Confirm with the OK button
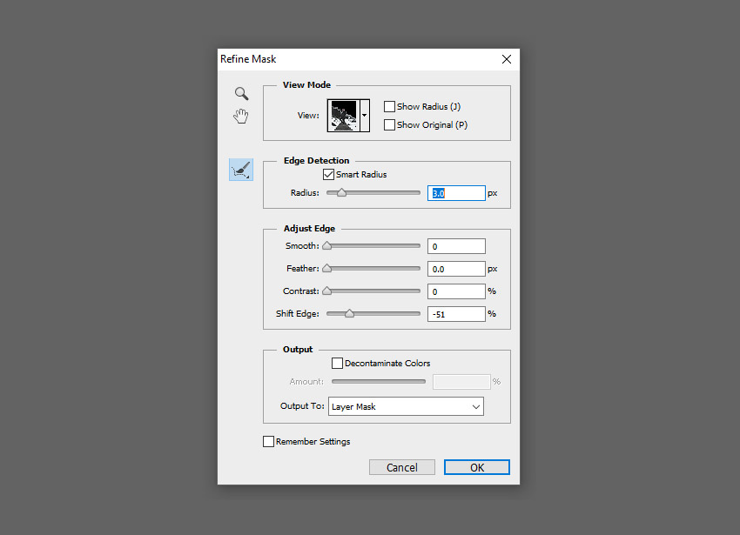 coord(477,467)
